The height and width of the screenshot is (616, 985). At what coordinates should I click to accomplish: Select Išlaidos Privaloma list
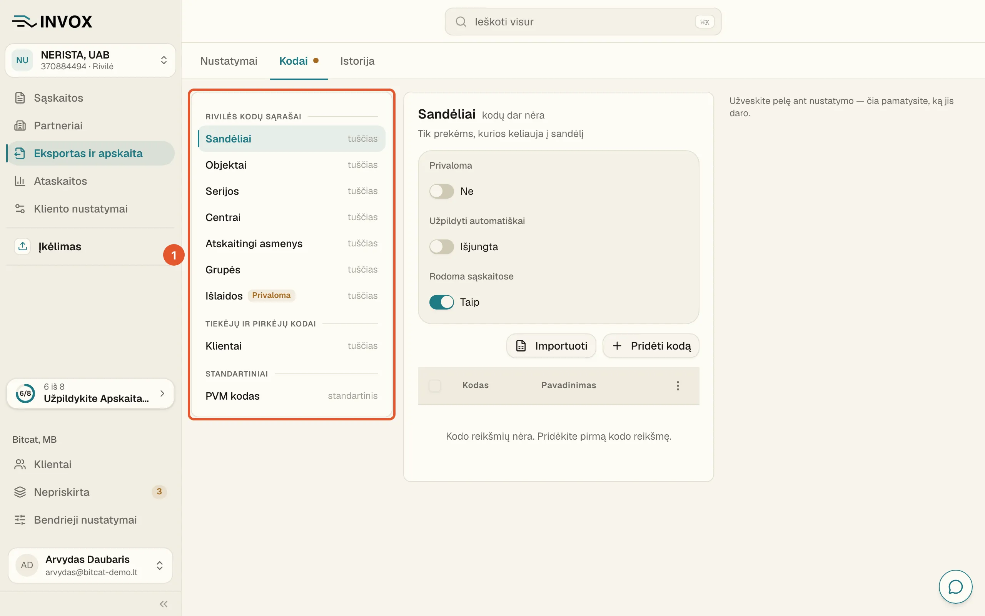coord(291,296)
